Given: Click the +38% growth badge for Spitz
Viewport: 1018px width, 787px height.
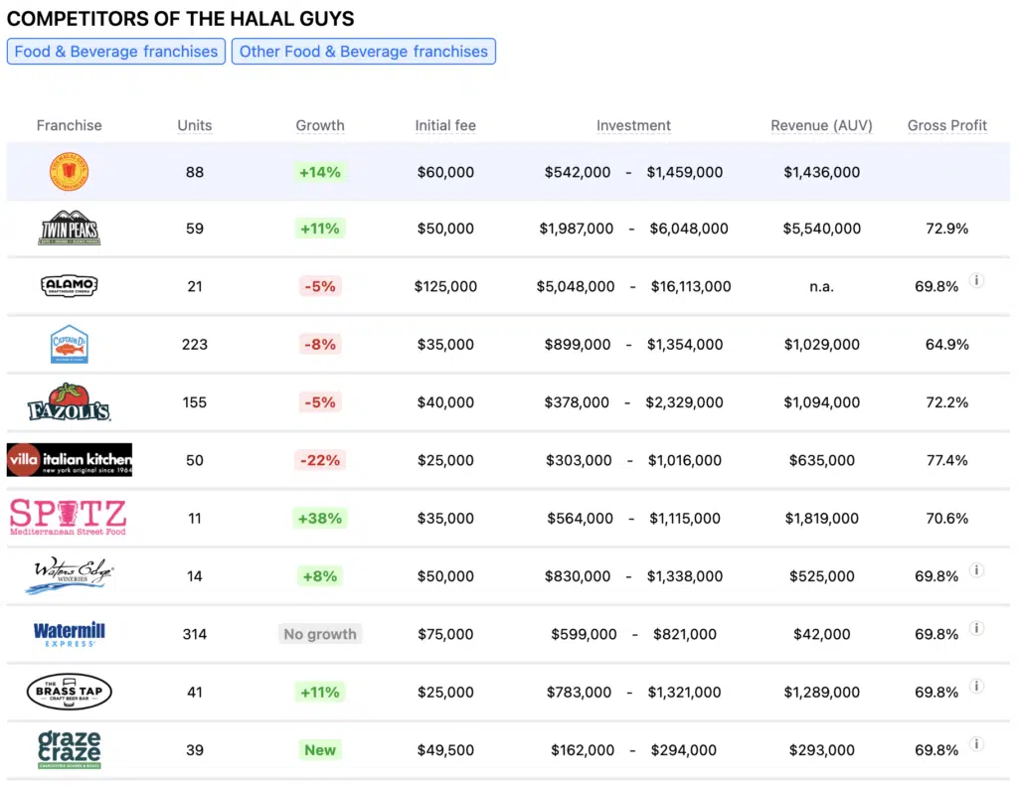Looking at the screenshot, I should [x=320, y=518].
